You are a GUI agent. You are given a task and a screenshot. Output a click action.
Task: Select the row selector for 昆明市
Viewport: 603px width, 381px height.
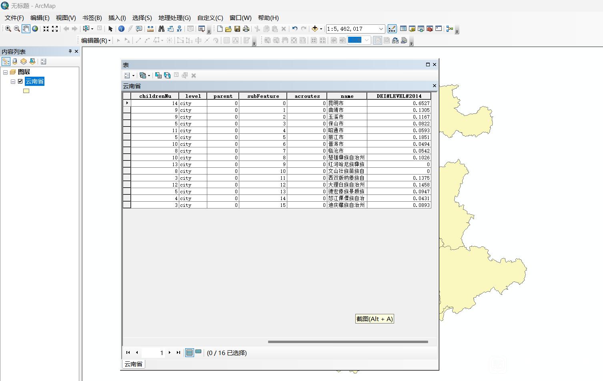127,103
